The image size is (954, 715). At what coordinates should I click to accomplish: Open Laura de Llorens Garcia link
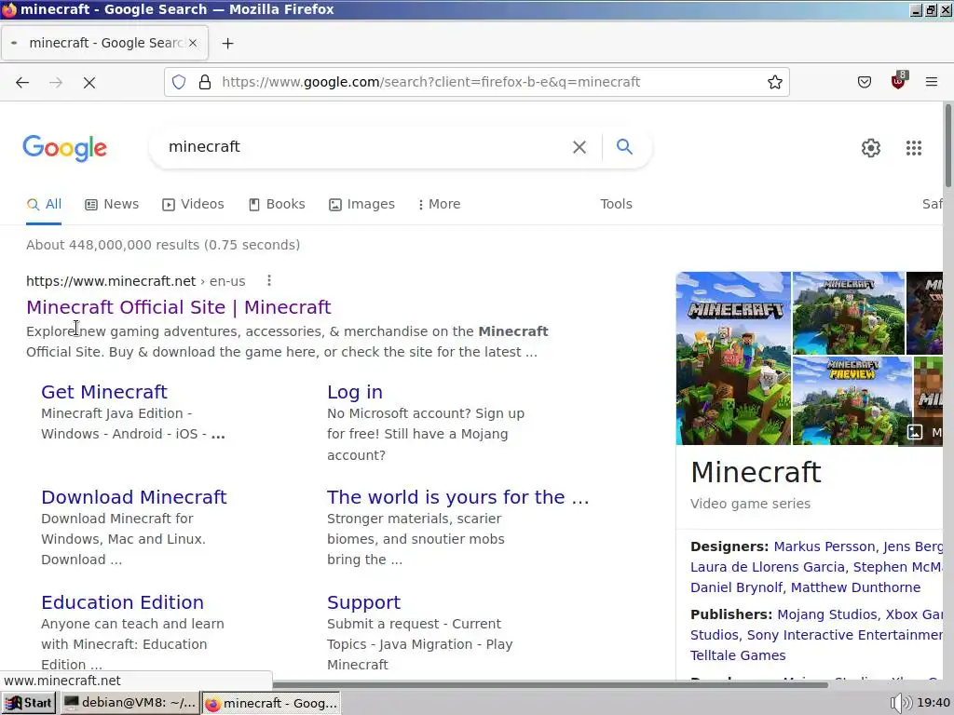[x=768, y=567]
